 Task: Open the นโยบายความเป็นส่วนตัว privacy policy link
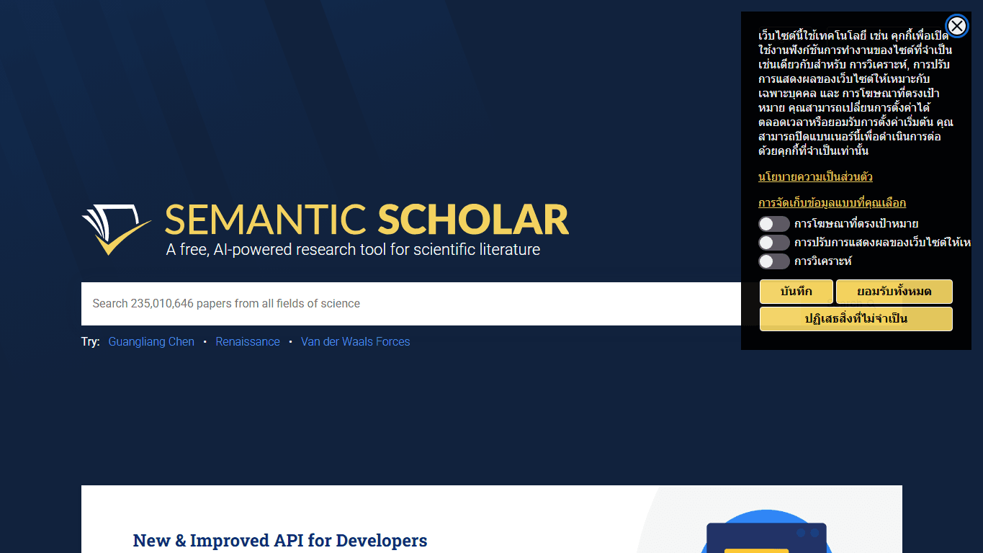(815, 176)
